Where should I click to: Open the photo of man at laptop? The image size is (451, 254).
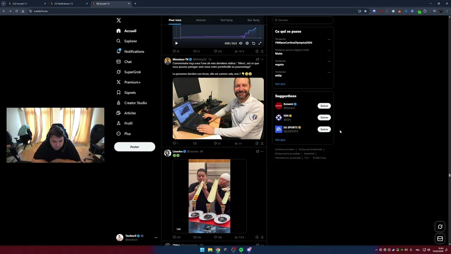(x=218, y=108)
